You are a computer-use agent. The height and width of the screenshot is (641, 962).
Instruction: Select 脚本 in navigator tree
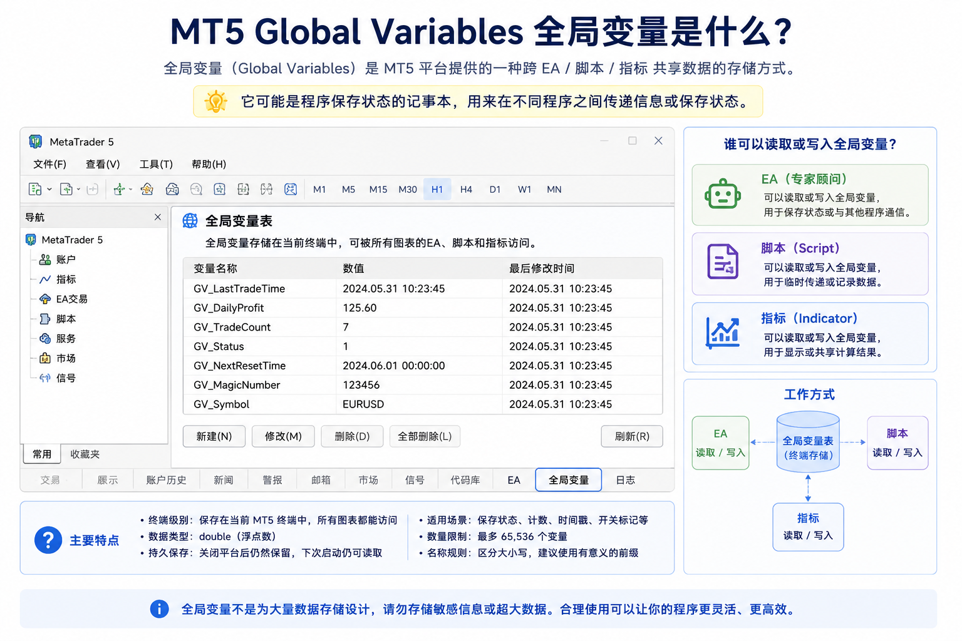click(58, 319)
